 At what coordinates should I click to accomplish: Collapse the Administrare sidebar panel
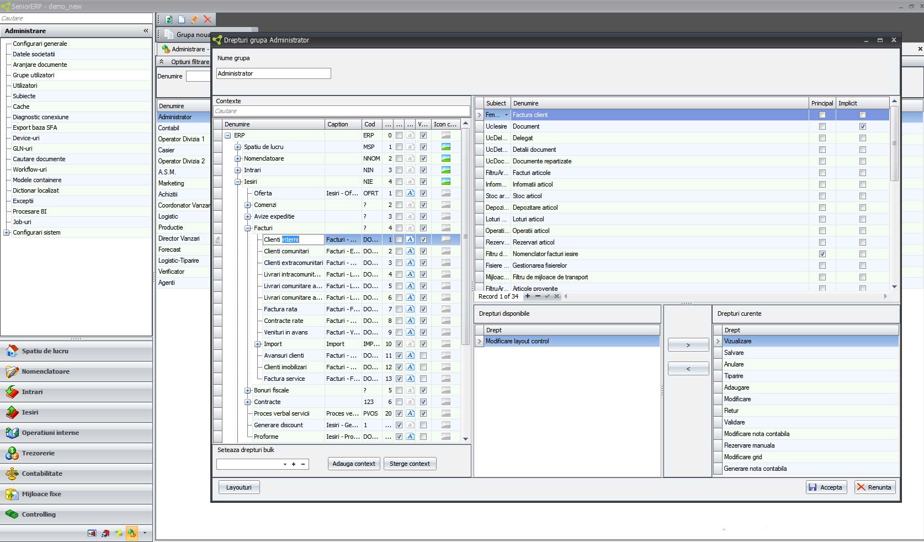146,31
